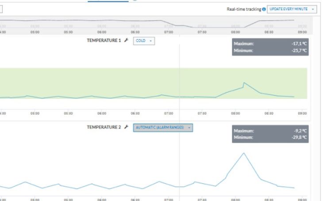Click 09:00 label on overview timeline

coord(302,32)
